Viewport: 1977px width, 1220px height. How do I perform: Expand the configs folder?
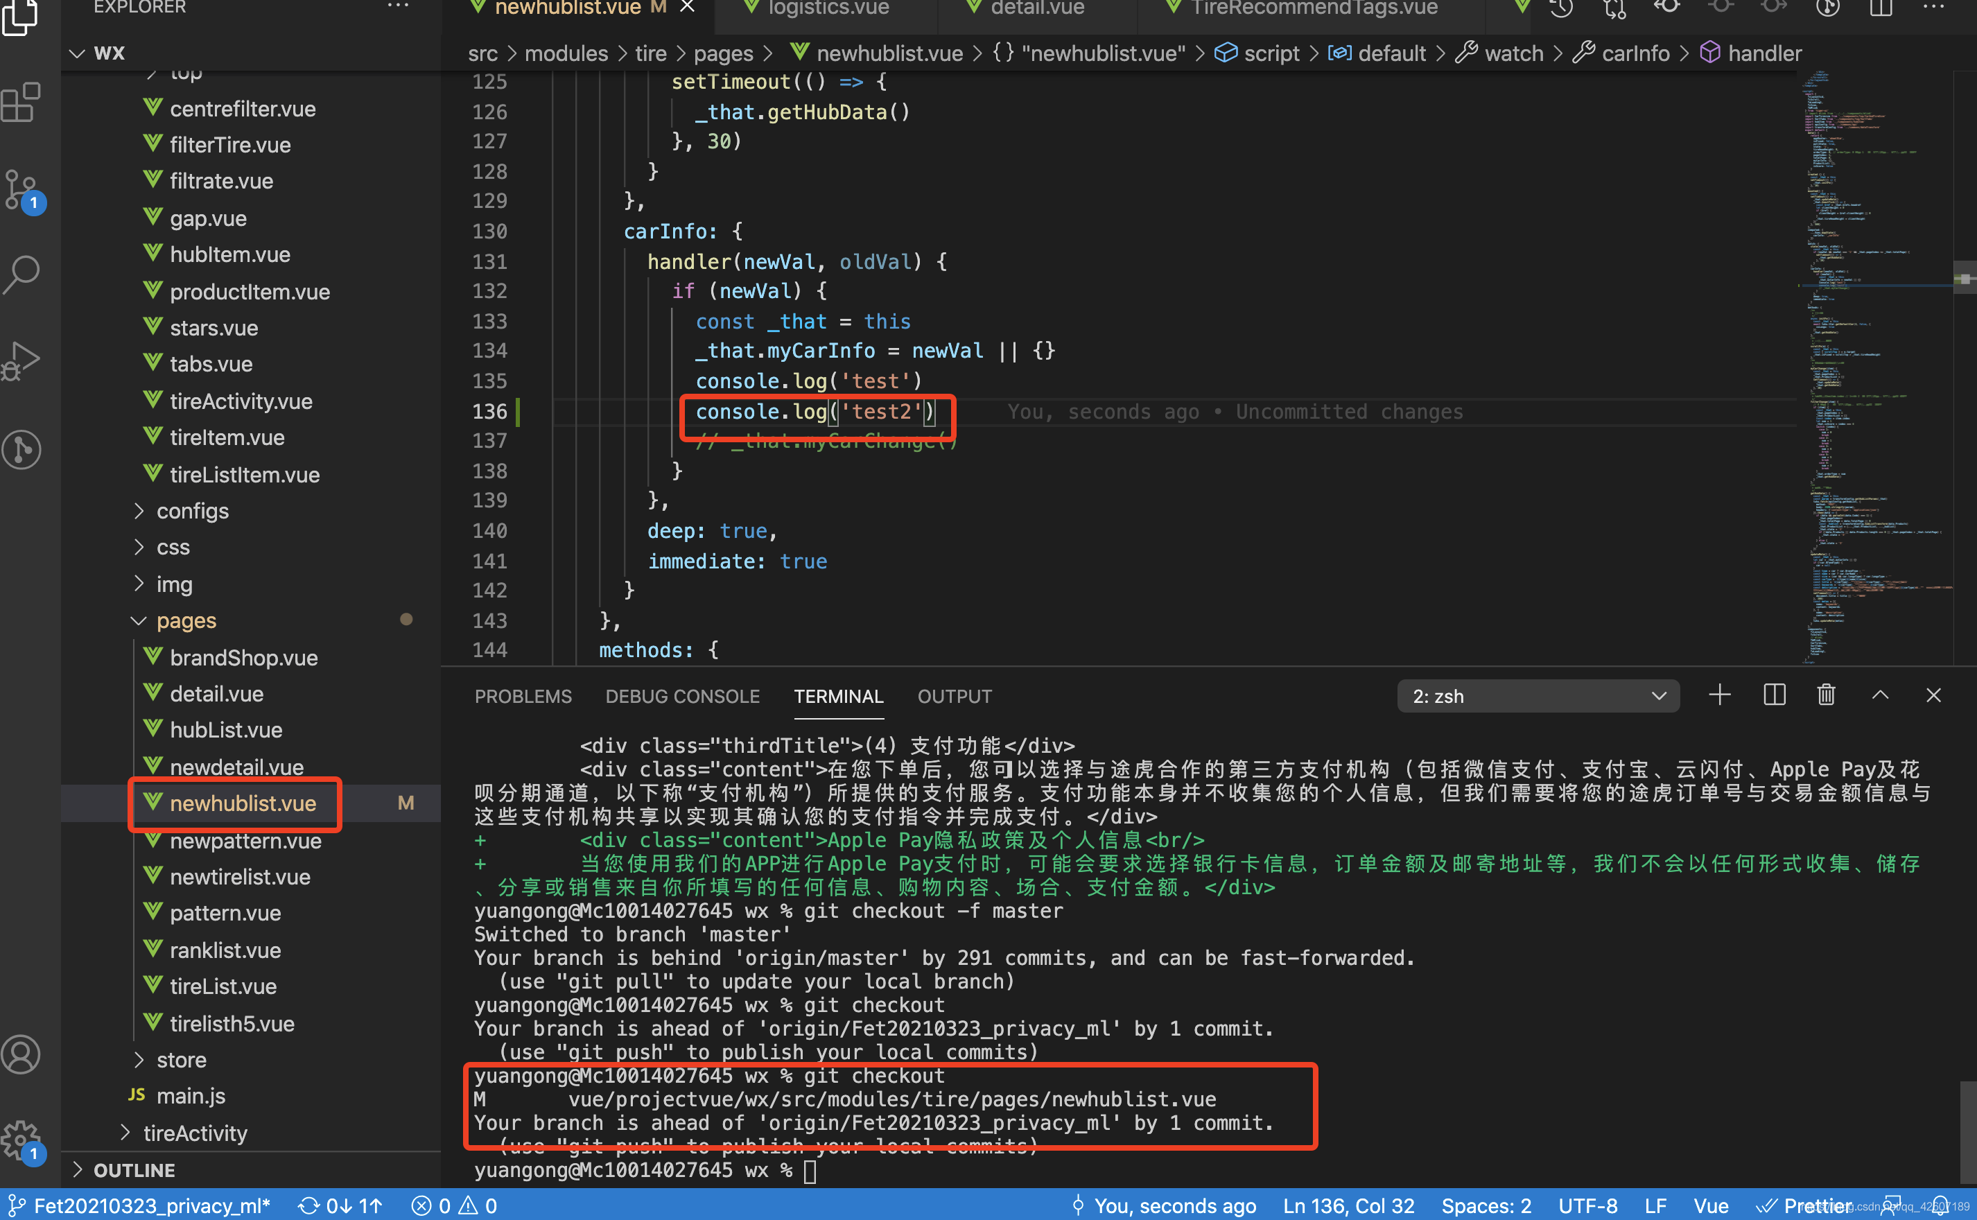click(x=192, y=511)
